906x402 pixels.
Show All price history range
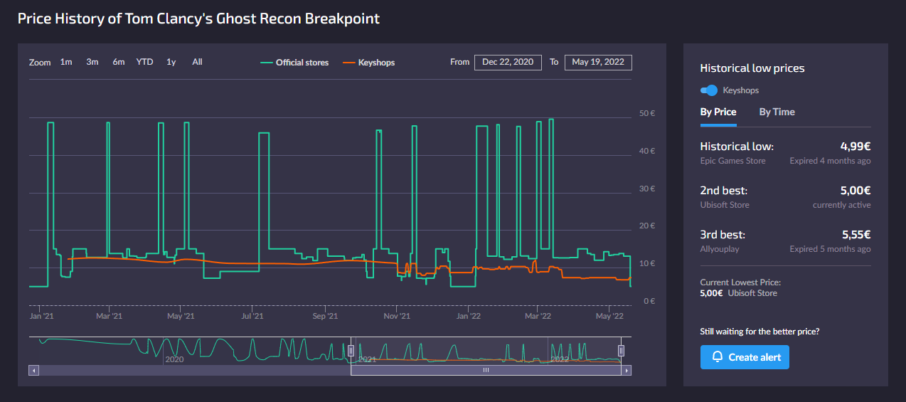pyautogui.click(x=197, y=62)
